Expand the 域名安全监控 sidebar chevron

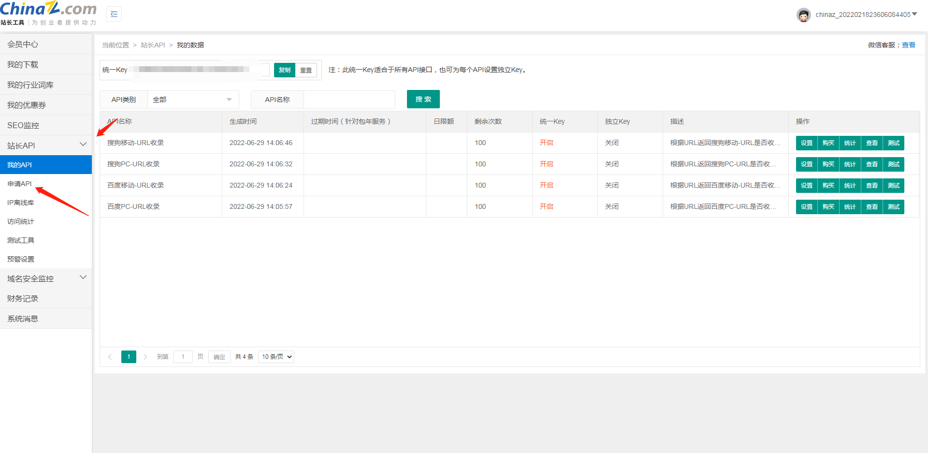(83, 278)
